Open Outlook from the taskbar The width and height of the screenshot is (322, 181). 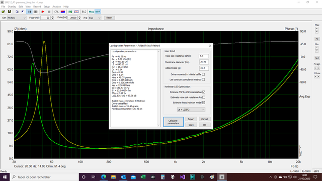pos(123,177)
